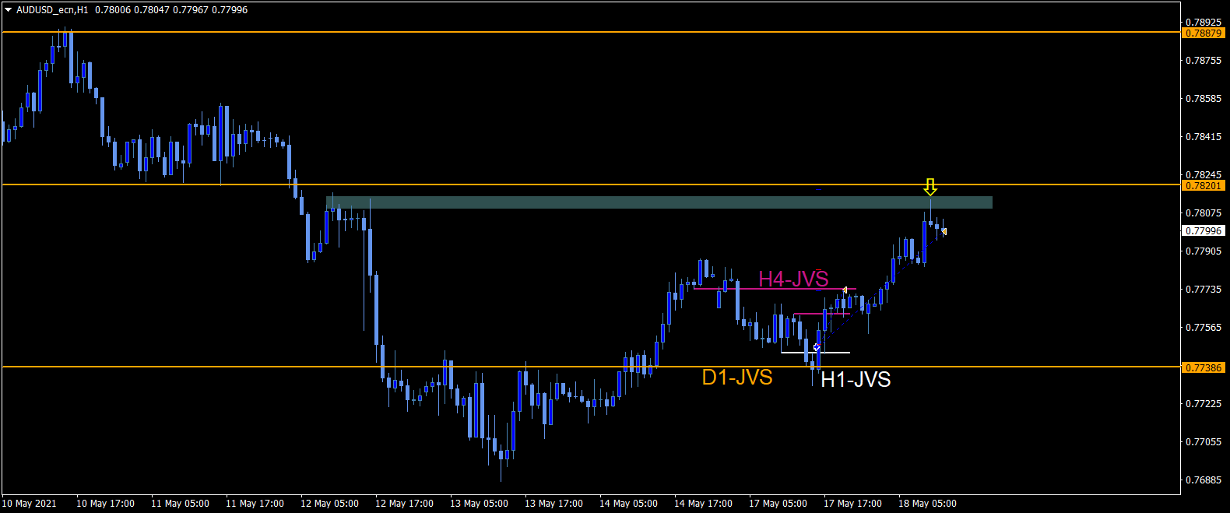Click the 10 May 17:00 time label

[105, 504]
